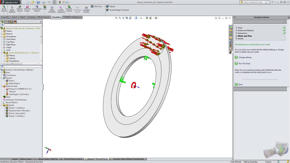The width and height of the screenshot is (290, 163).
Task: Open the ConfigurationManager tab icon
Action: pos(11,22)
